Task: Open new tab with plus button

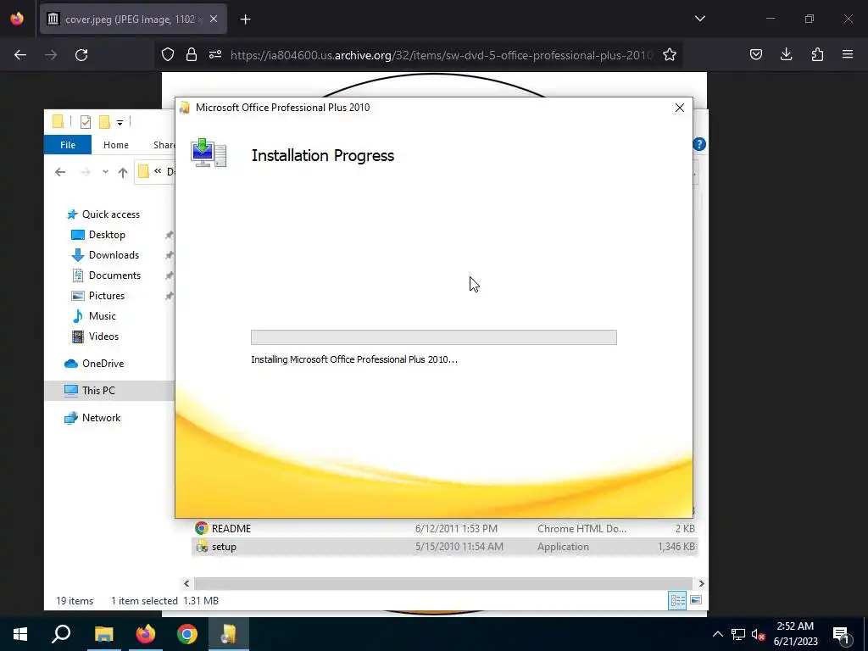Action: (245, 19)
